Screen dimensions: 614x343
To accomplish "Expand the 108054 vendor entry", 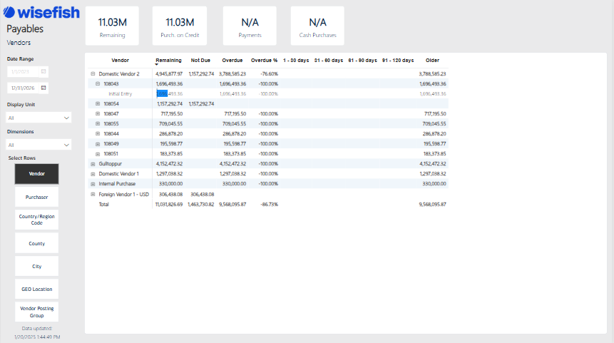I will pyautogui.click(x=98, y=103).
